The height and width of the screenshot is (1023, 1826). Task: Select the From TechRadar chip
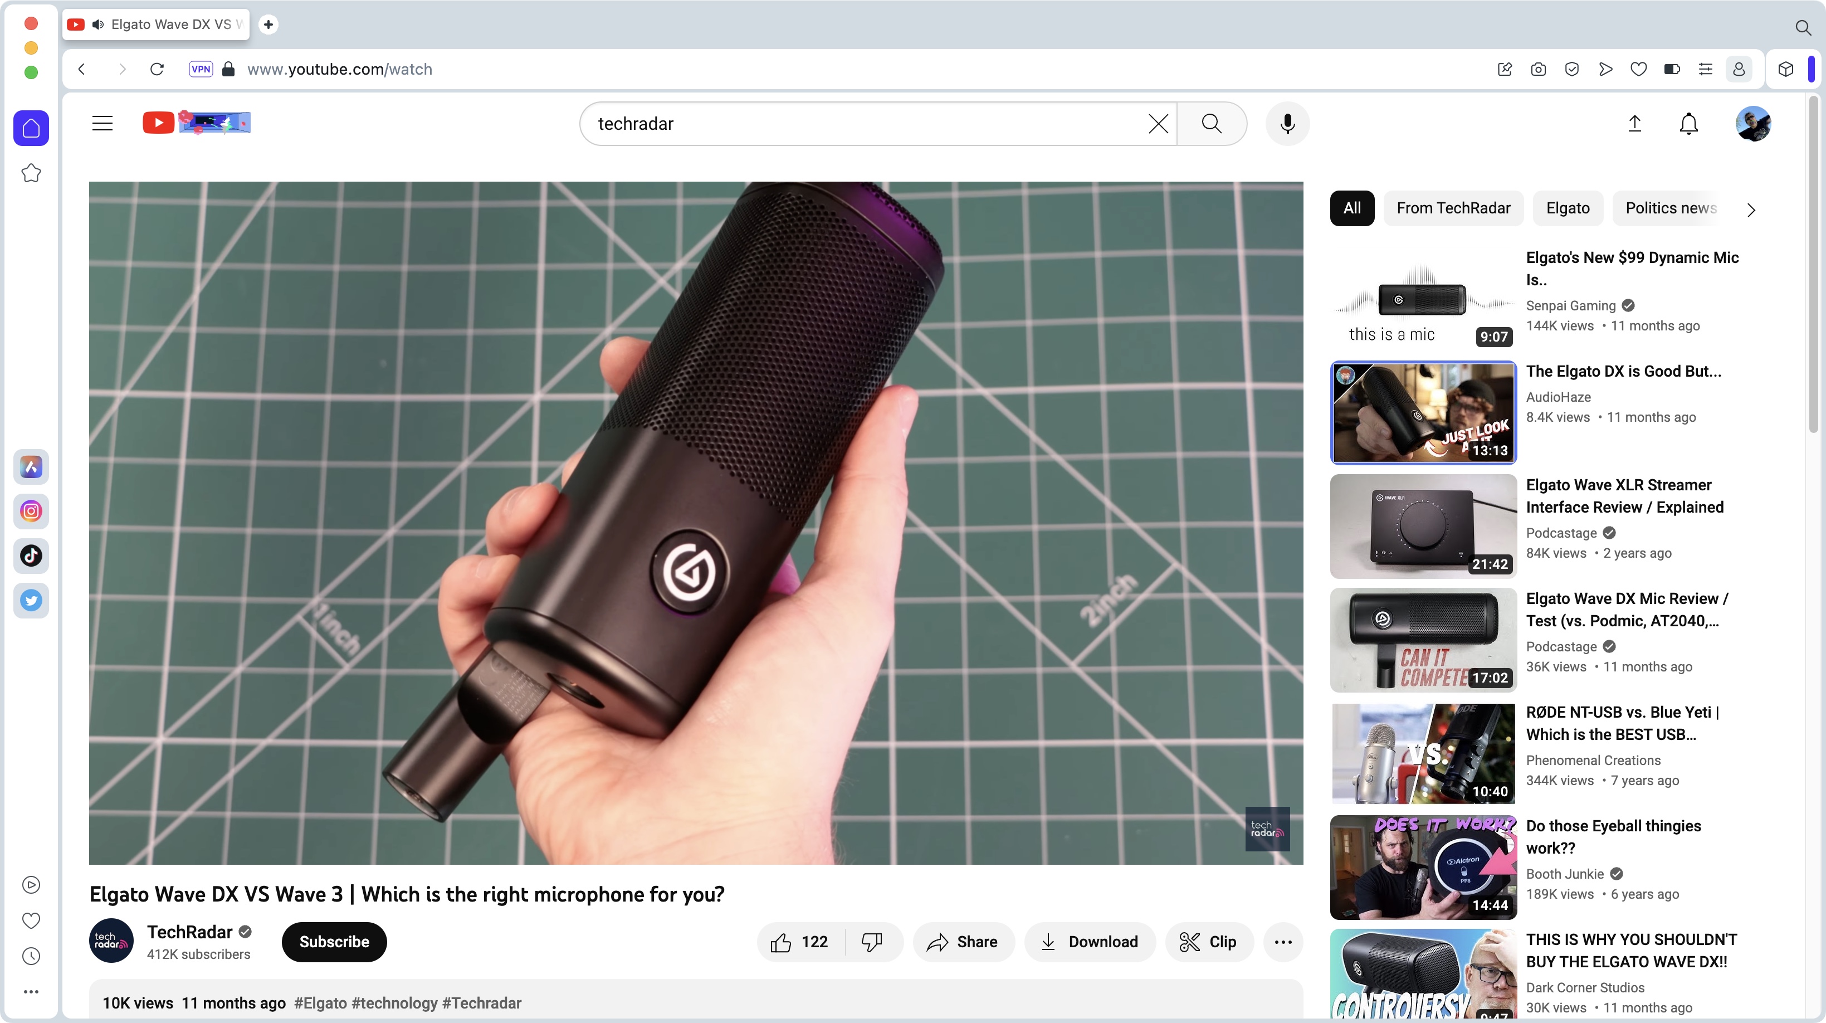[x=1453, y=208]
